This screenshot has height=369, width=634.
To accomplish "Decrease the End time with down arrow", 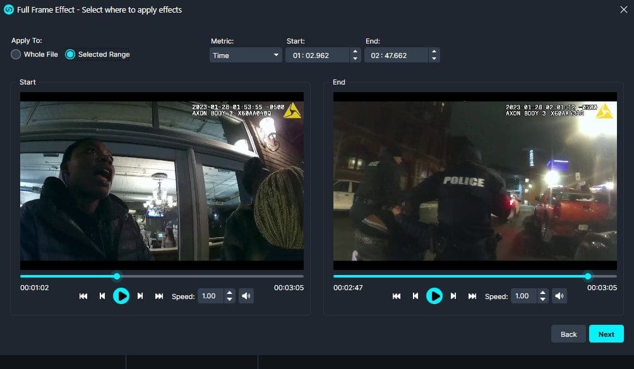I will 433,59.
